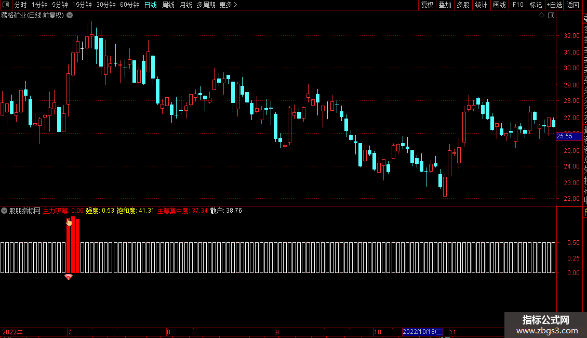587x338 pixels.
Task: Activate the 画线 drawing tool
Action: coord(499,5)
